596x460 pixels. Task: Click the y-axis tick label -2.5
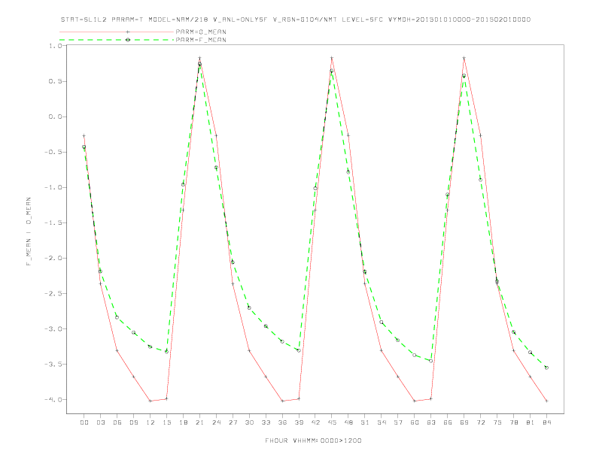click(53, 293)
